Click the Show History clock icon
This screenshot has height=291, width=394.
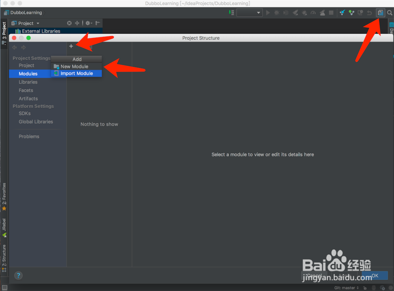[x=361, y=13]
